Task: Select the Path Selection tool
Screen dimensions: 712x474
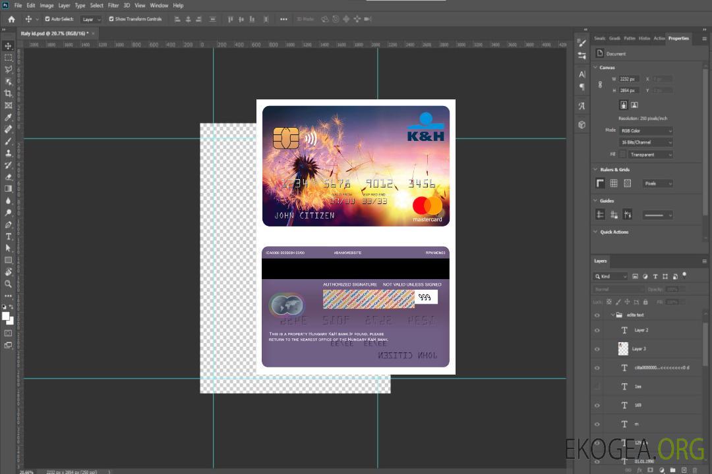Action: click(x=8, y=248)
